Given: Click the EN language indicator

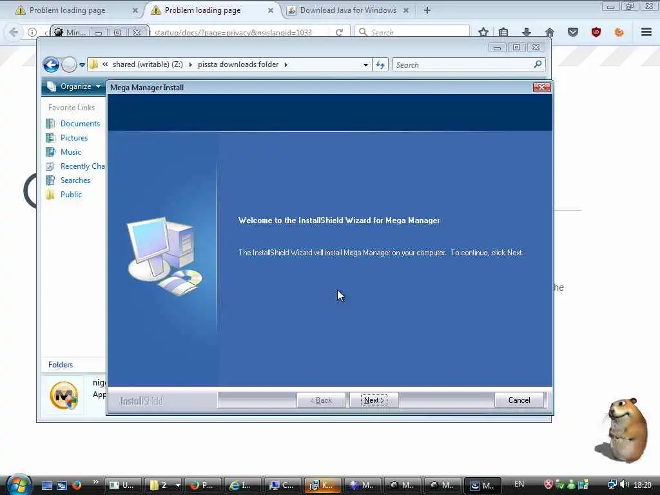Looking at the screenshot, I should 519,484.
